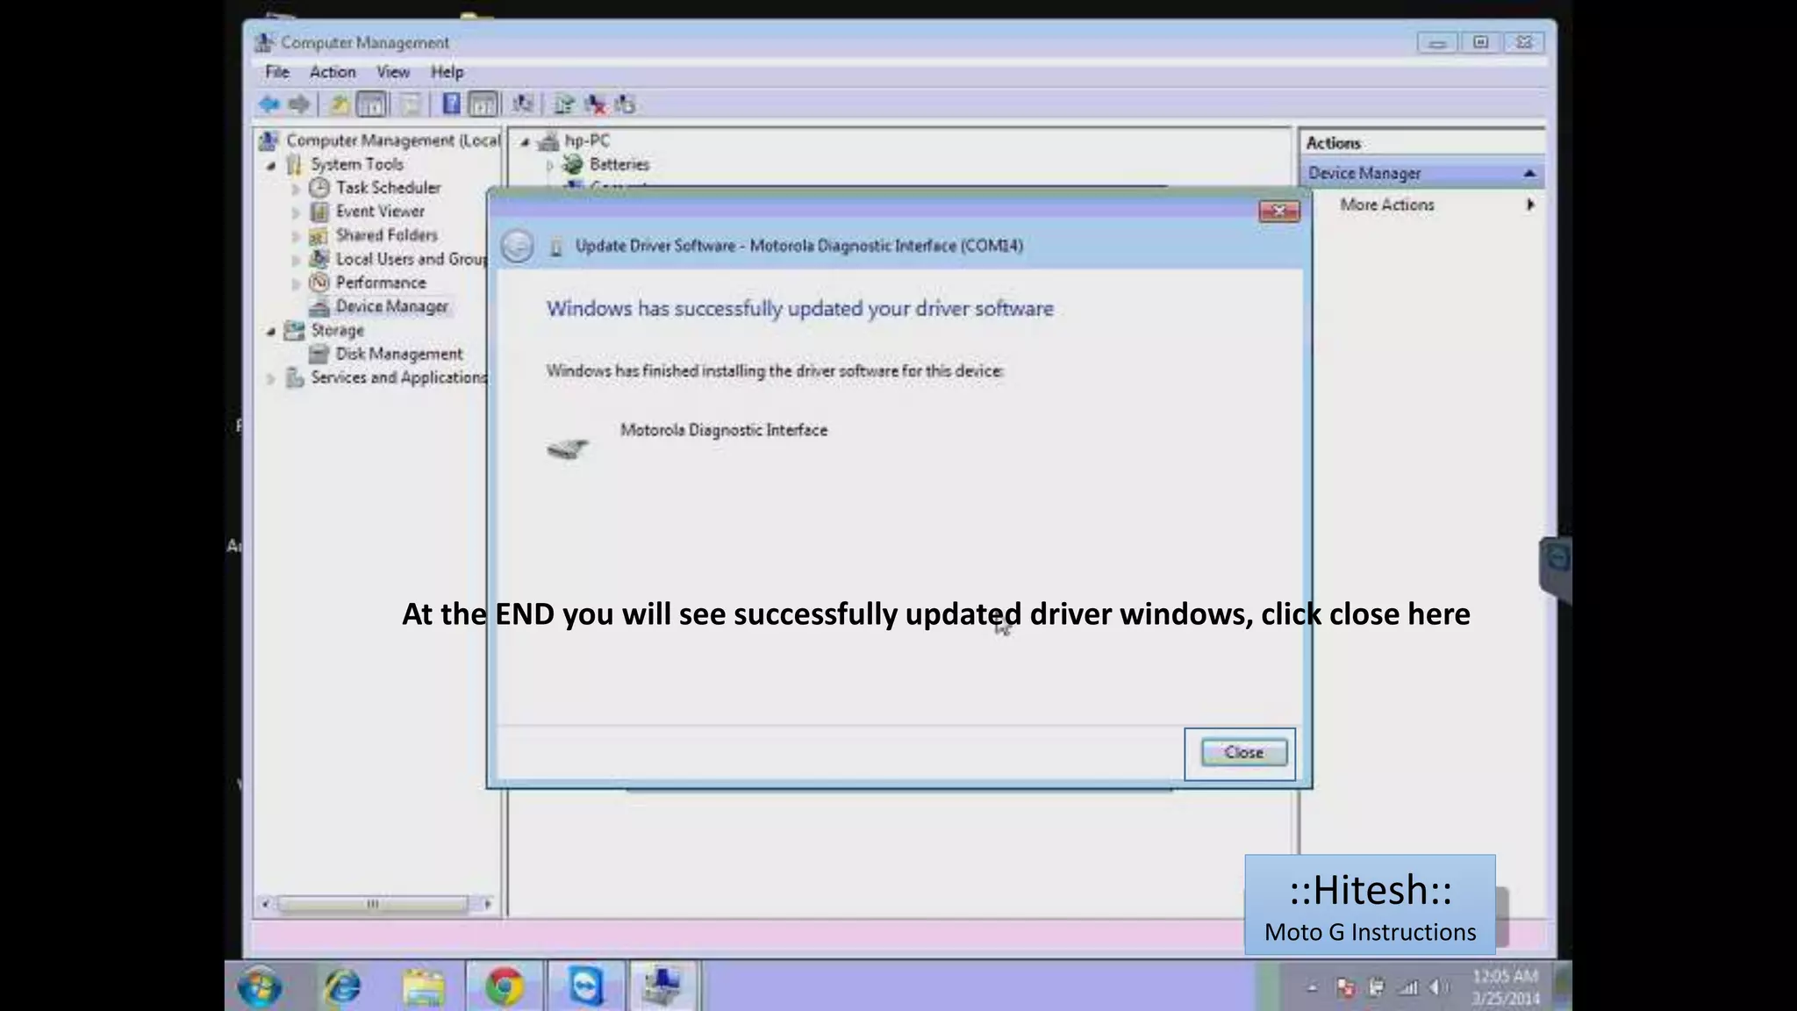Select Services and Applications in tree
Viewport: 1797px width, 1011px height.
tap(398, 377)
